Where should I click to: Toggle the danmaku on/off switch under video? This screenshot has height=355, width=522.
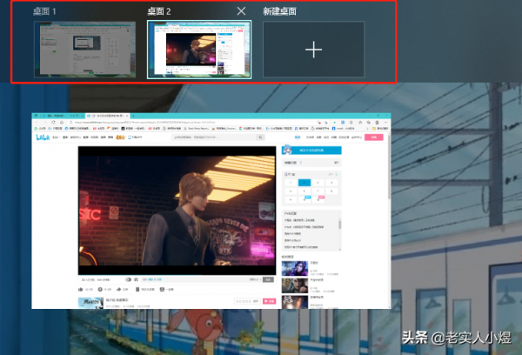click(x=128, y=279)
